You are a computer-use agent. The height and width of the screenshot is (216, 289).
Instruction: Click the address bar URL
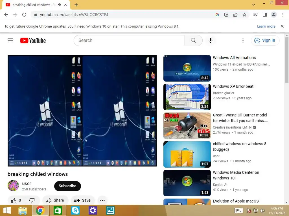pos(74,15)
